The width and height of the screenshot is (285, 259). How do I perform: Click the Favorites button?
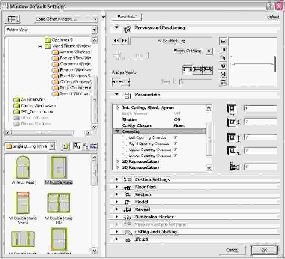(x=127, y=17)
